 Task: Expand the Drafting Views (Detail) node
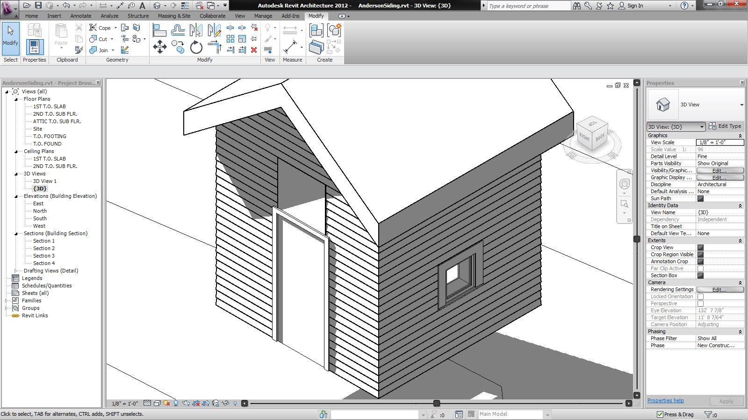[15, 271]
